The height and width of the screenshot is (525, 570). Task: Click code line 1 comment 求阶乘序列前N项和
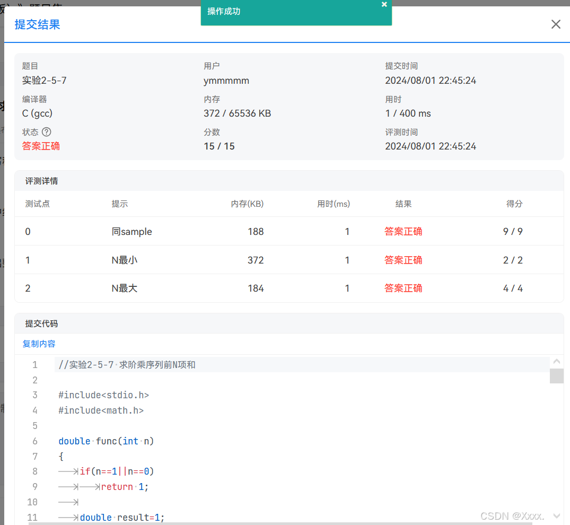(x=157, y=365)
